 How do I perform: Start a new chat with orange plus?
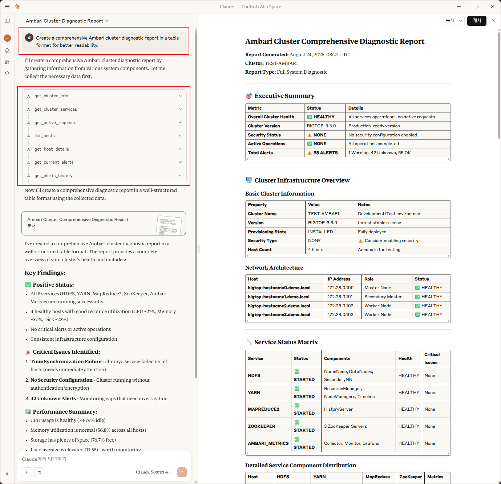pyautogui.click(x=7, y=38)
